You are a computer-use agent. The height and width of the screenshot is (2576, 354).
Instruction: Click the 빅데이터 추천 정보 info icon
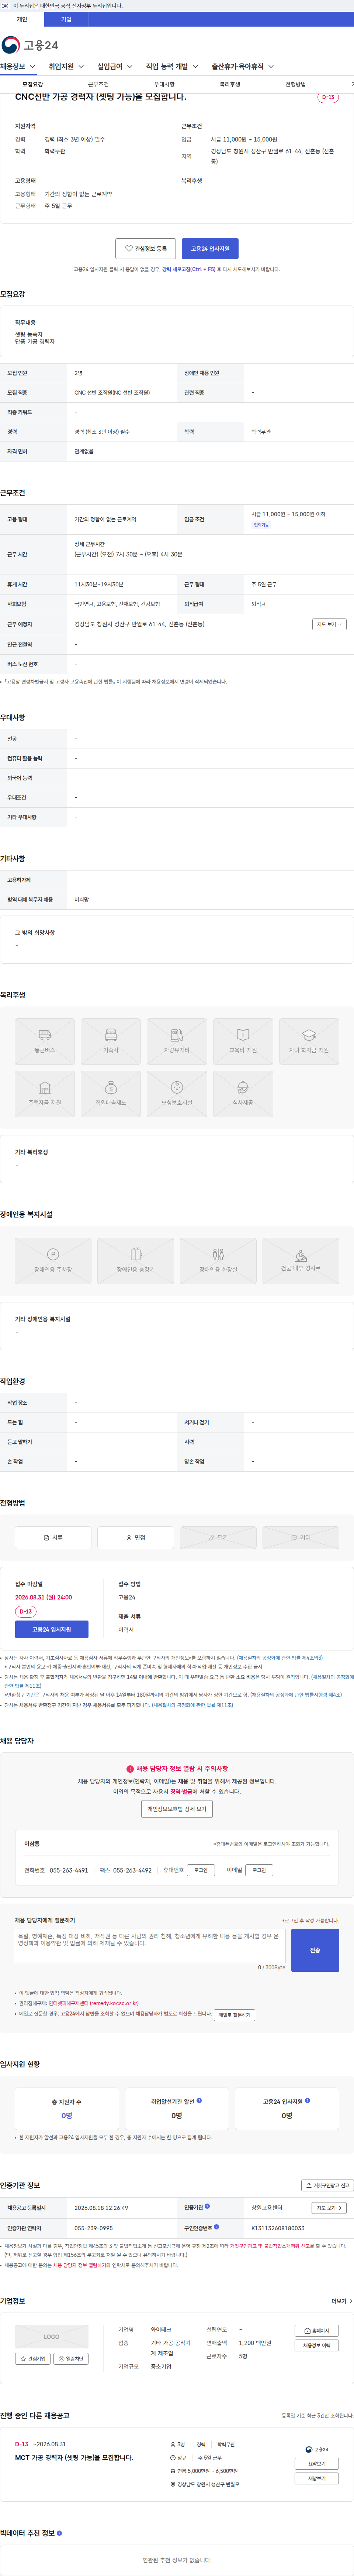(59, 2533)
